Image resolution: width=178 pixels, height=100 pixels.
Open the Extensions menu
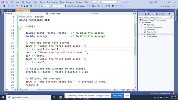coord(70,2)
